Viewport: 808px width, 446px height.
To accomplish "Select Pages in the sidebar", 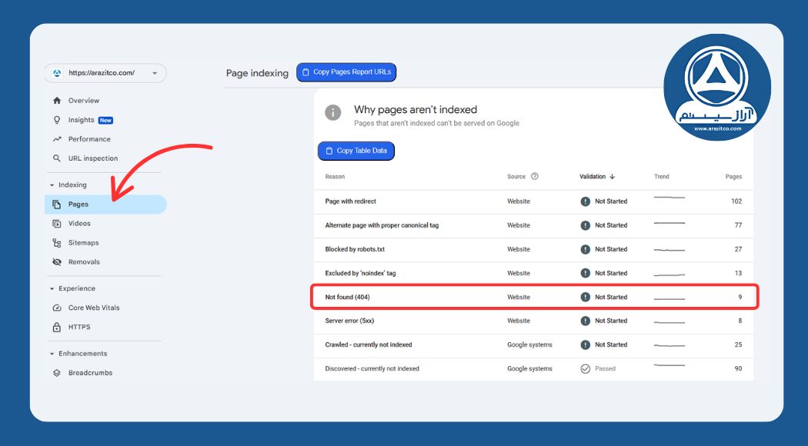I will click(x=105, y=205).
